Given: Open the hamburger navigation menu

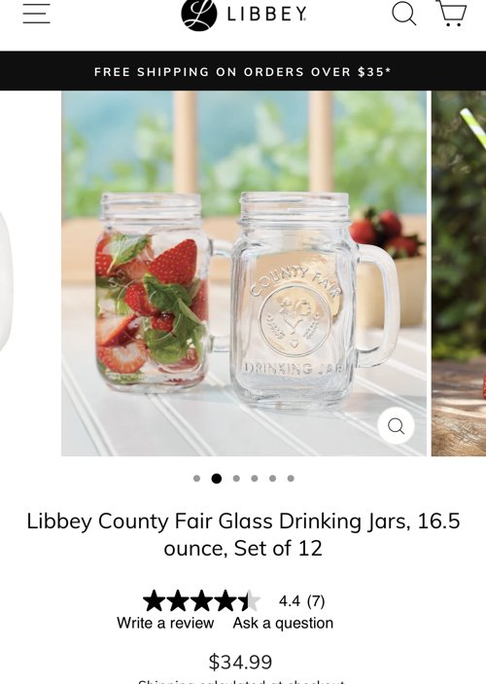Looking at the screenshot, I should pyautogui.click(x=36, y=13).
